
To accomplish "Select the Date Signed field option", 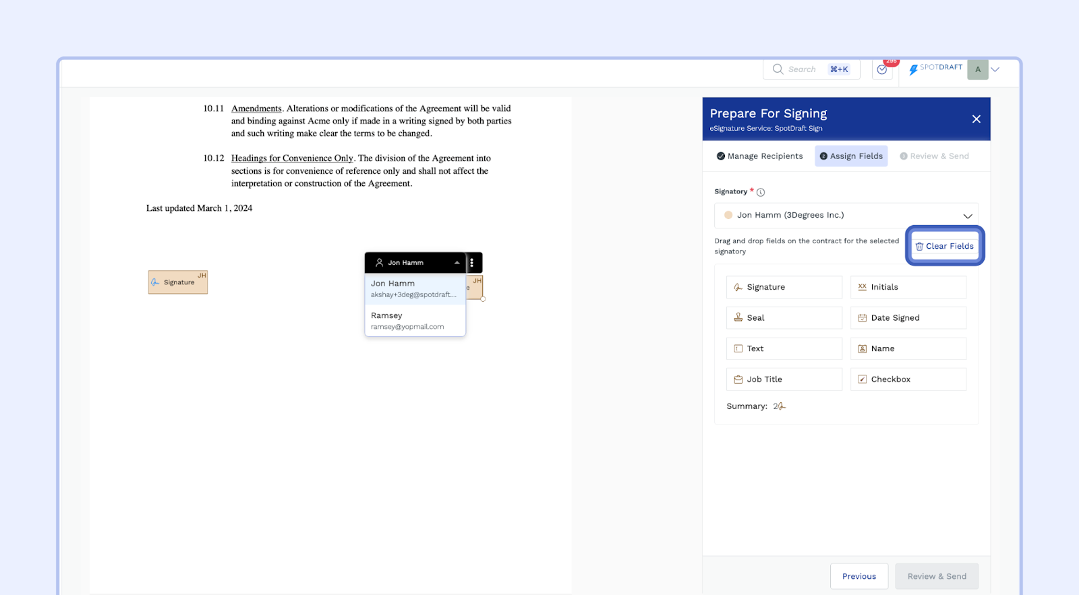I will pyautogui.click(x=908, y=318).
